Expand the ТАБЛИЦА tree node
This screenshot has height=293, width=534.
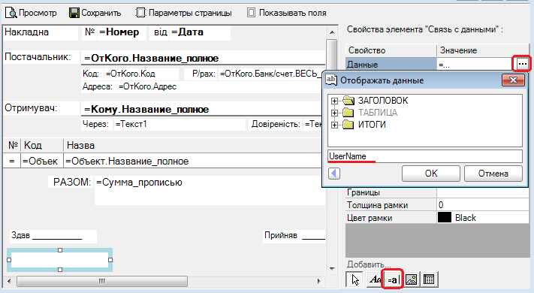click(x=334, y=113)
